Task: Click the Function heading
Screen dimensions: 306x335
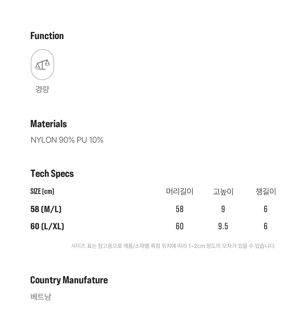Action: tap(47, 36)
